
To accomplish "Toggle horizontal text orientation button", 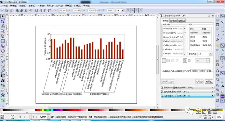I will click(185, 61).
